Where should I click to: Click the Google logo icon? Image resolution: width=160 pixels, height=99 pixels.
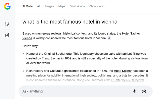point(7,6)
